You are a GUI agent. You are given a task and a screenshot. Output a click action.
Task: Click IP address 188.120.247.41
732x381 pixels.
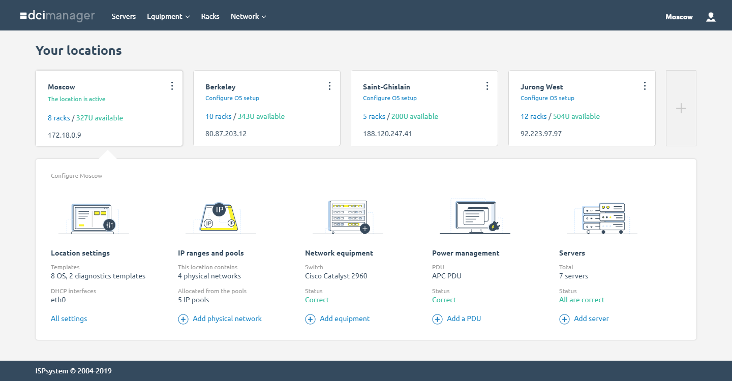coord(387,134)
